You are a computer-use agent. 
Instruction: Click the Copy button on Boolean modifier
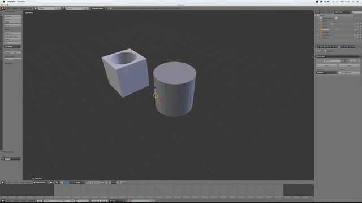click(350, 65)
